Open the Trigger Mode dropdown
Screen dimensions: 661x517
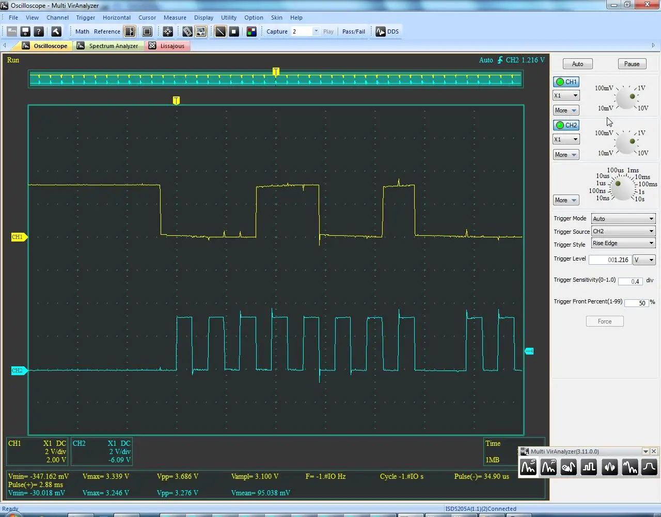tap(623, 219)
